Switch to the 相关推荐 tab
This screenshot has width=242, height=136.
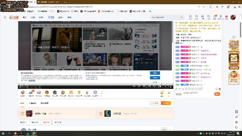[44, 103]
